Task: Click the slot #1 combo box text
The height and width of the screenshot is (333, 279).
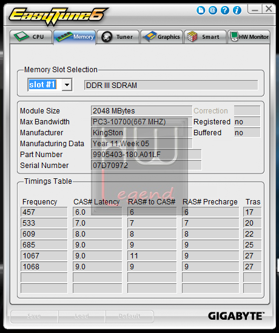Action: 42,85
